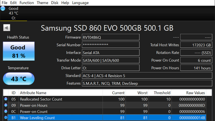Click the status orb for Wear Leveling Count
The width and height of the screenshot is (215, 121).
pos(6,118)
